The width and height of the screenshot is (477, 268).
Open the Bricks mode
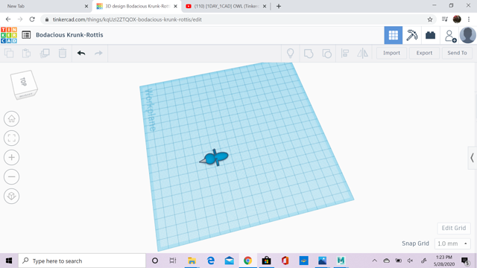click(430, 35)
